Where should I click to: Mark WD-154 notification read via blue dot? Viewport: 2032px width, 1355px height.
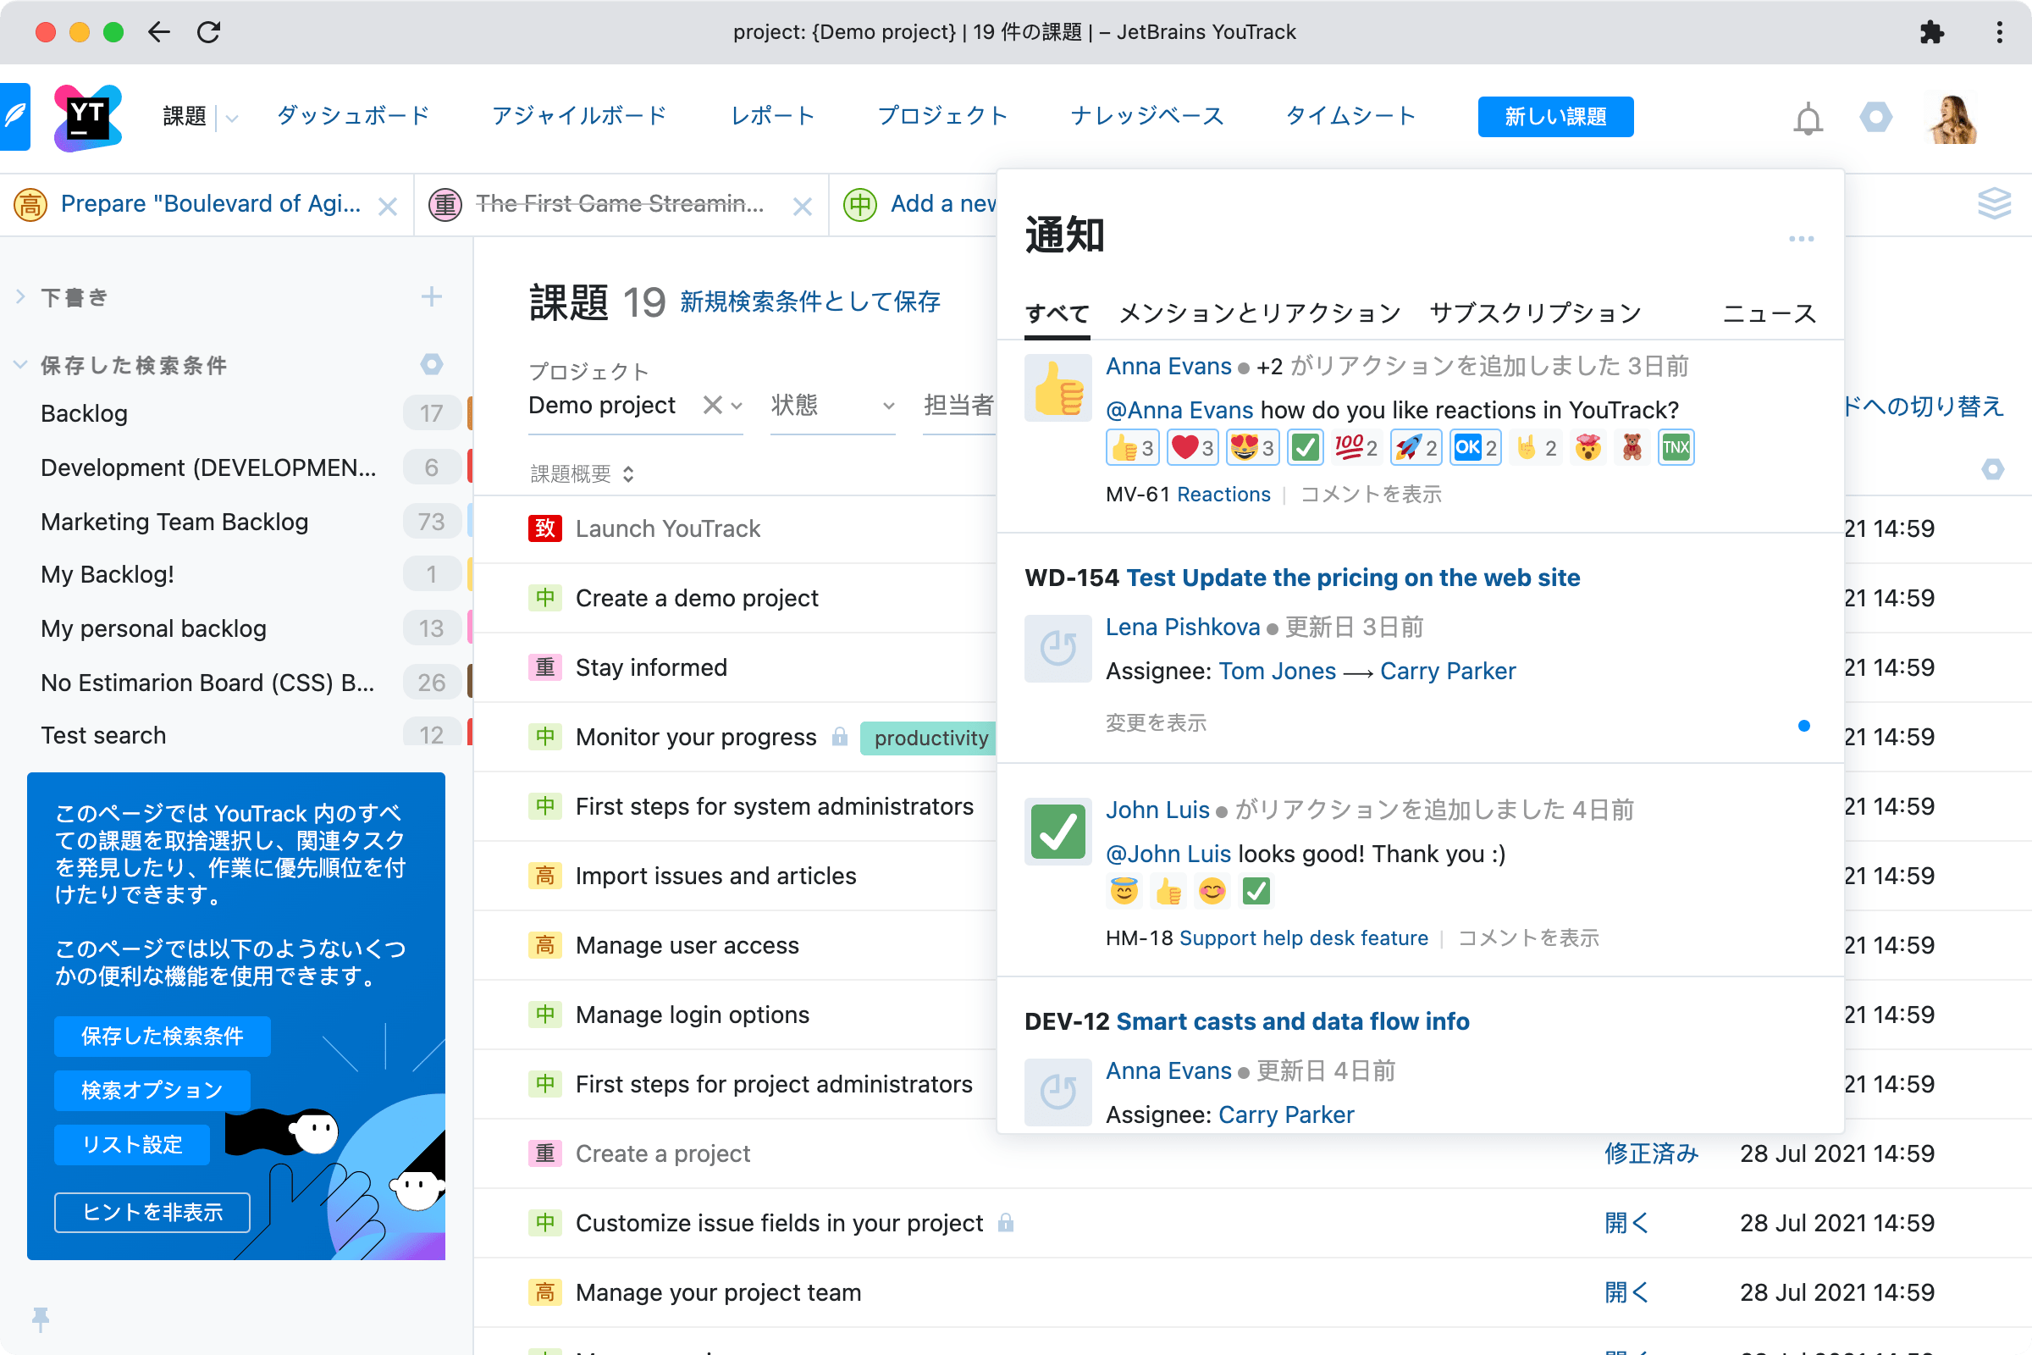[x=1804, y=726]
